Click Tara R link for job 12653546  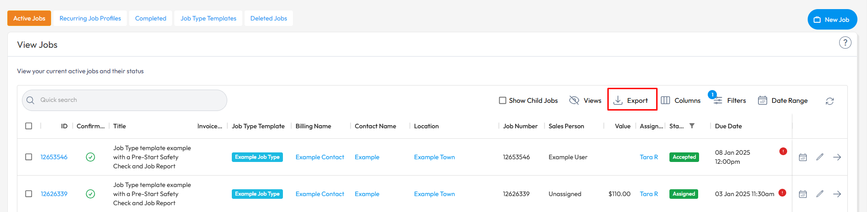(x=649, y=157)
